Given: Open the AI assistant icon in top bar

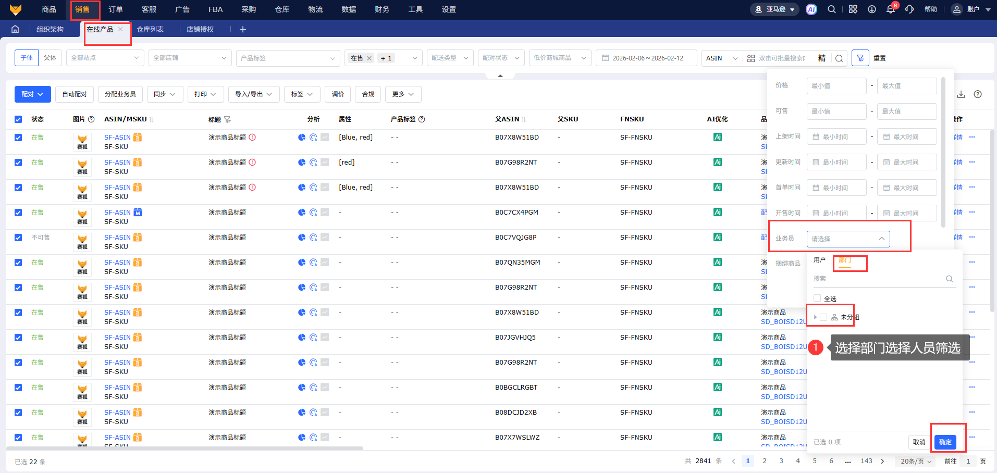Looking at the screenshot, I should point(811,9).
